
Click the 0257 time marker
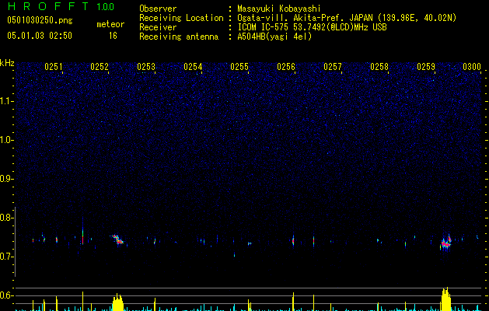pyautogui.click(x=333, y=67)
